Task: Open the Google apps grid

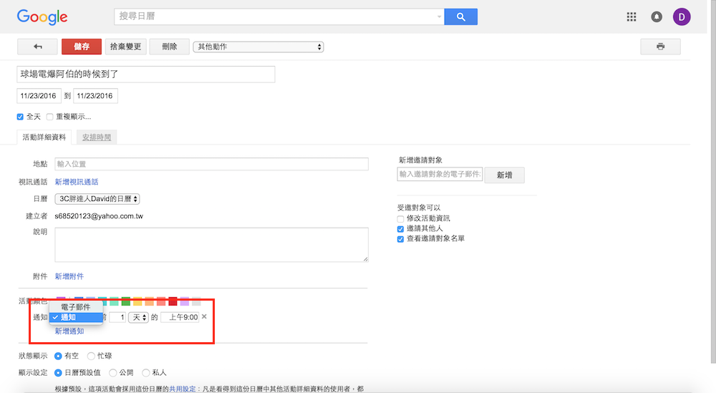Action: tap(631, 17)
